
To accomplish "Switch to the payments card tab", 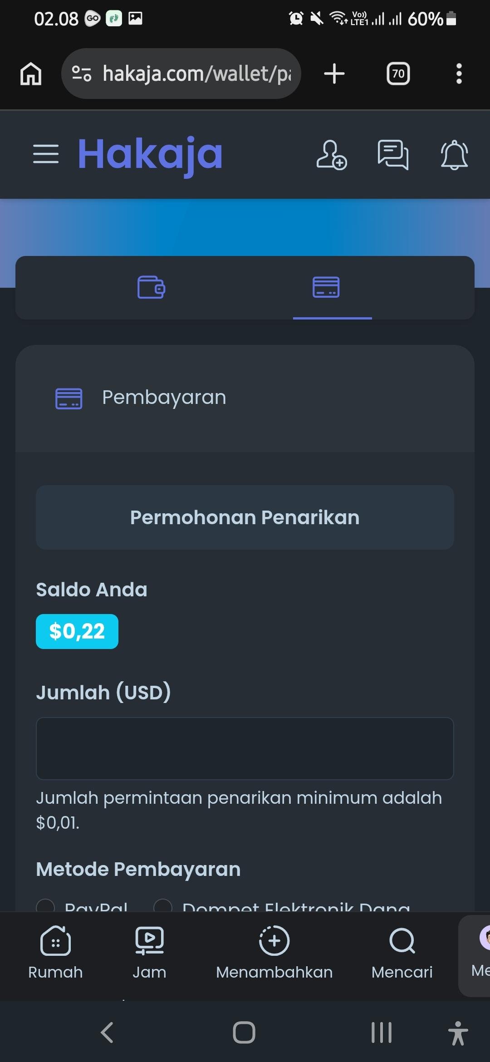I will 326,287.
